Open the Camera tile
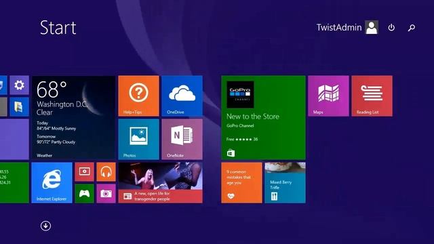 pyautogui.click(x=106, y=194)
